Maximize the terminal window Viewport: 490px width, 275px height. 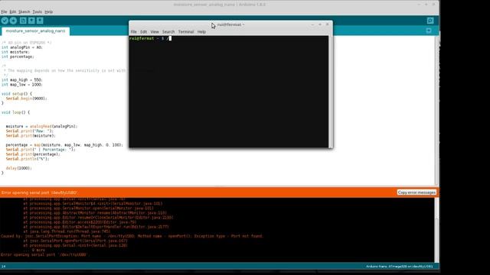tap(320, 24)
